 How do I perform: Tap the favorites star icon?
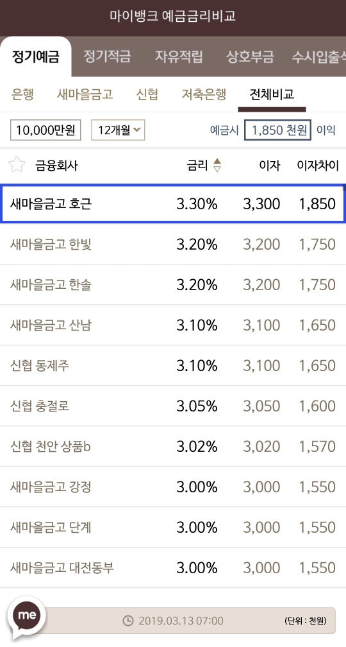(x=17, y=164)
